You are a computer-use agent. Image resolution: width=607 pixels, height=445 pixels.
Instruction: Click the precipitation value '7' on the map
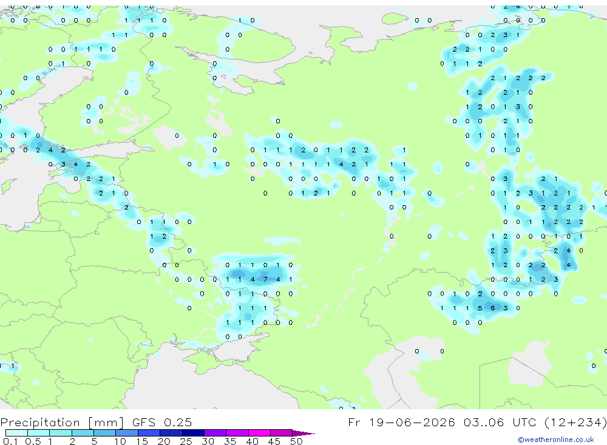[265, 279]
